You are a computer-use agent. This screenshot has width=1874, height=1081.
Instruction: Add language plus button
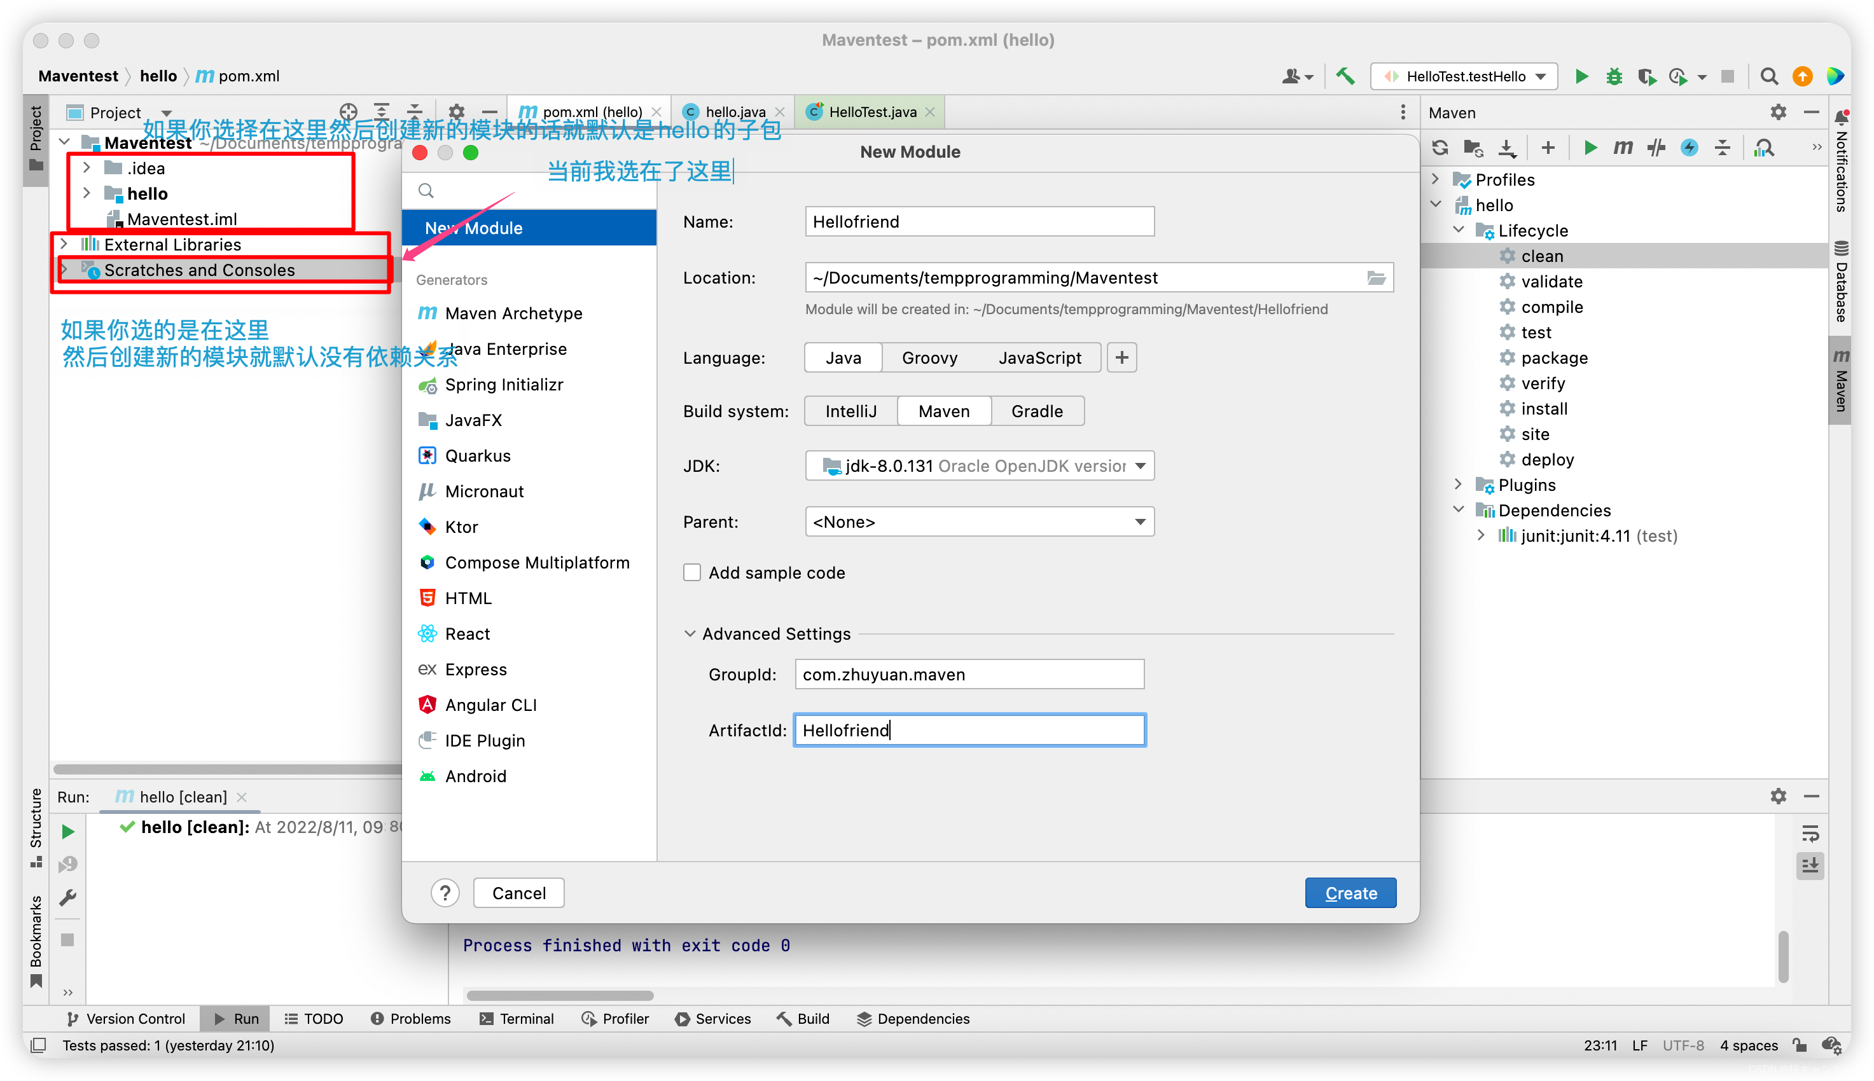tap(1121, 358)
